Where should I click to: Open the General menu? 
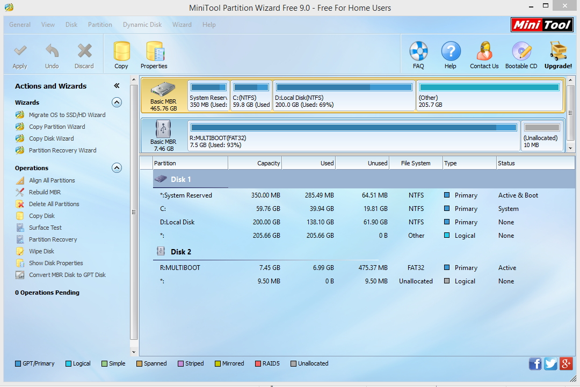pos(20,25)
